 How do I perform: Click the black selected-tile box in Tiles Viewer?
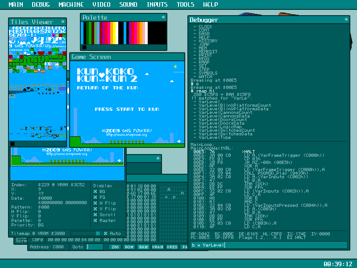click(12, 143)
